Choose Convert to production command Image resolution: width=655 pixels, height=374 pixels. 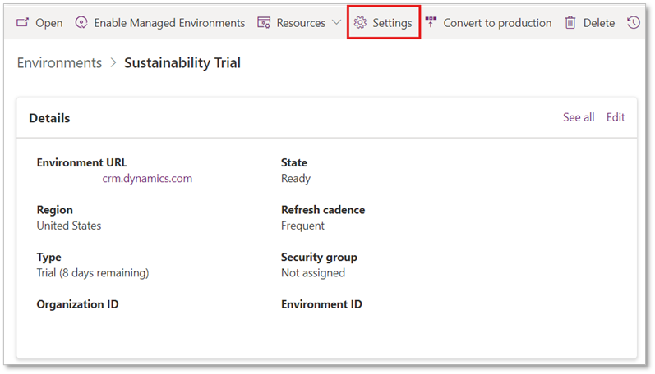(497, 23)
